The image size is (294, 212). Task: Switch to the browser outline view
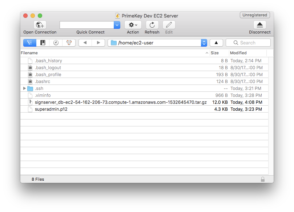(30, 43)
